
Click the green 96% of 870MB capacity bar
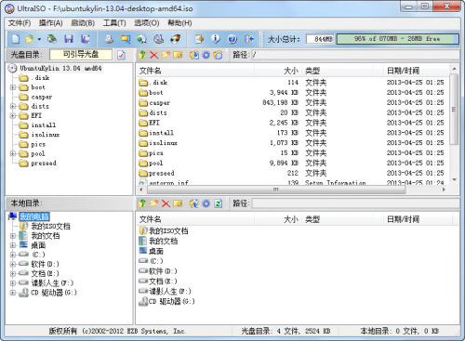pyautogui.click(x=397, y=39)
